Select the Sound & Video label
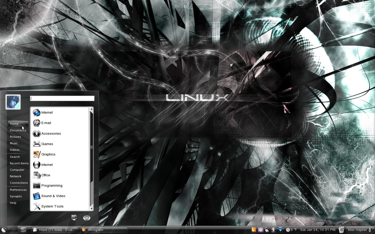 point(53,196)
